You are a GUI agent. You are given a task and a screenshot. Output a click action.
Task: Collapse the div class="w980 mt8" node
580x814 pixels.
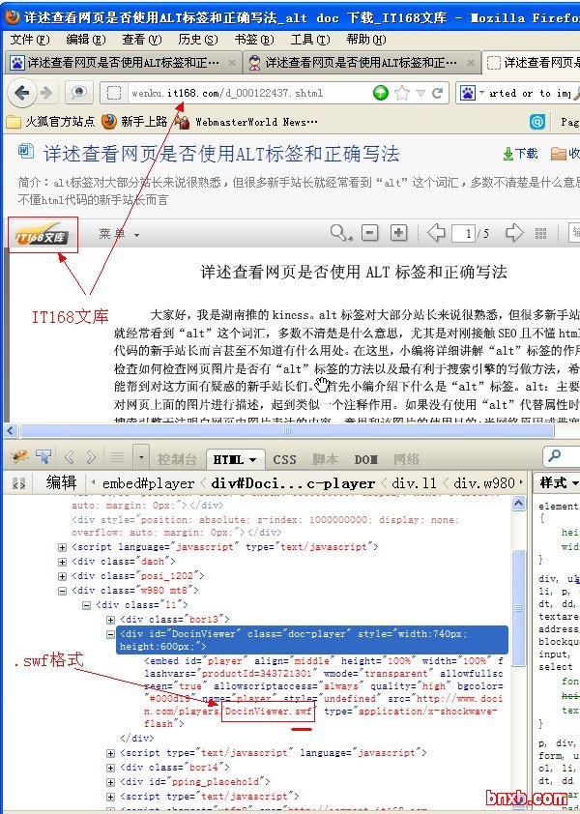click(62, 591)
